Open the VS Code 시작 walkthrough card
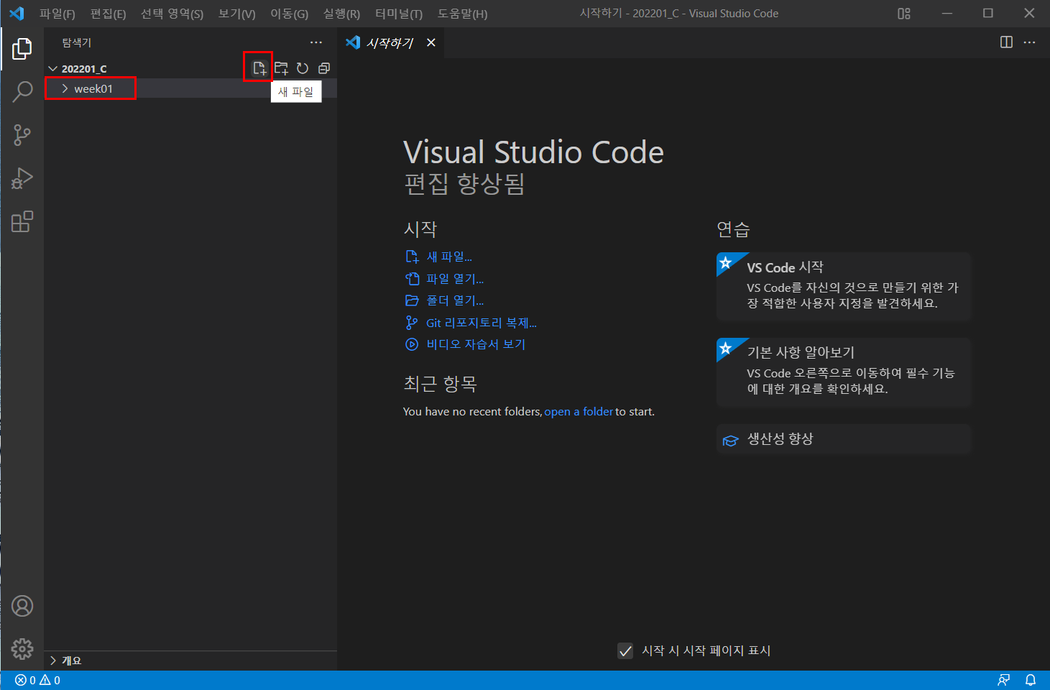Viewport: 1050px width, 690px height. pos(844,286)
